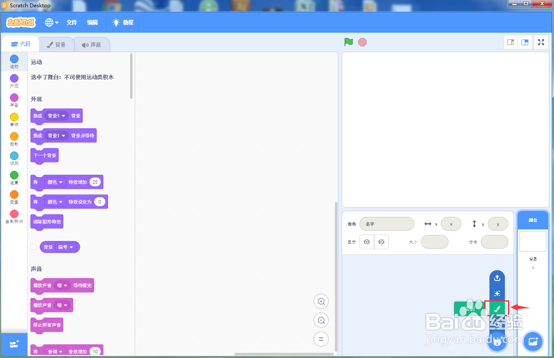Image resolution: width=554 pixels, height=358 pixels.
Task: Open 喵 dropdown in 播放声音等待播完 block
Action: [62, 285]
